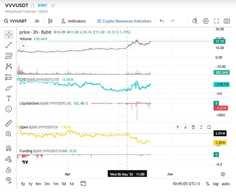
Task: Set the range to 1m
Action: (56, 184)
